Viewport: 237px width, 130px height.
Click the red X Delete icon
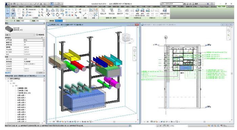click(72, 15)
